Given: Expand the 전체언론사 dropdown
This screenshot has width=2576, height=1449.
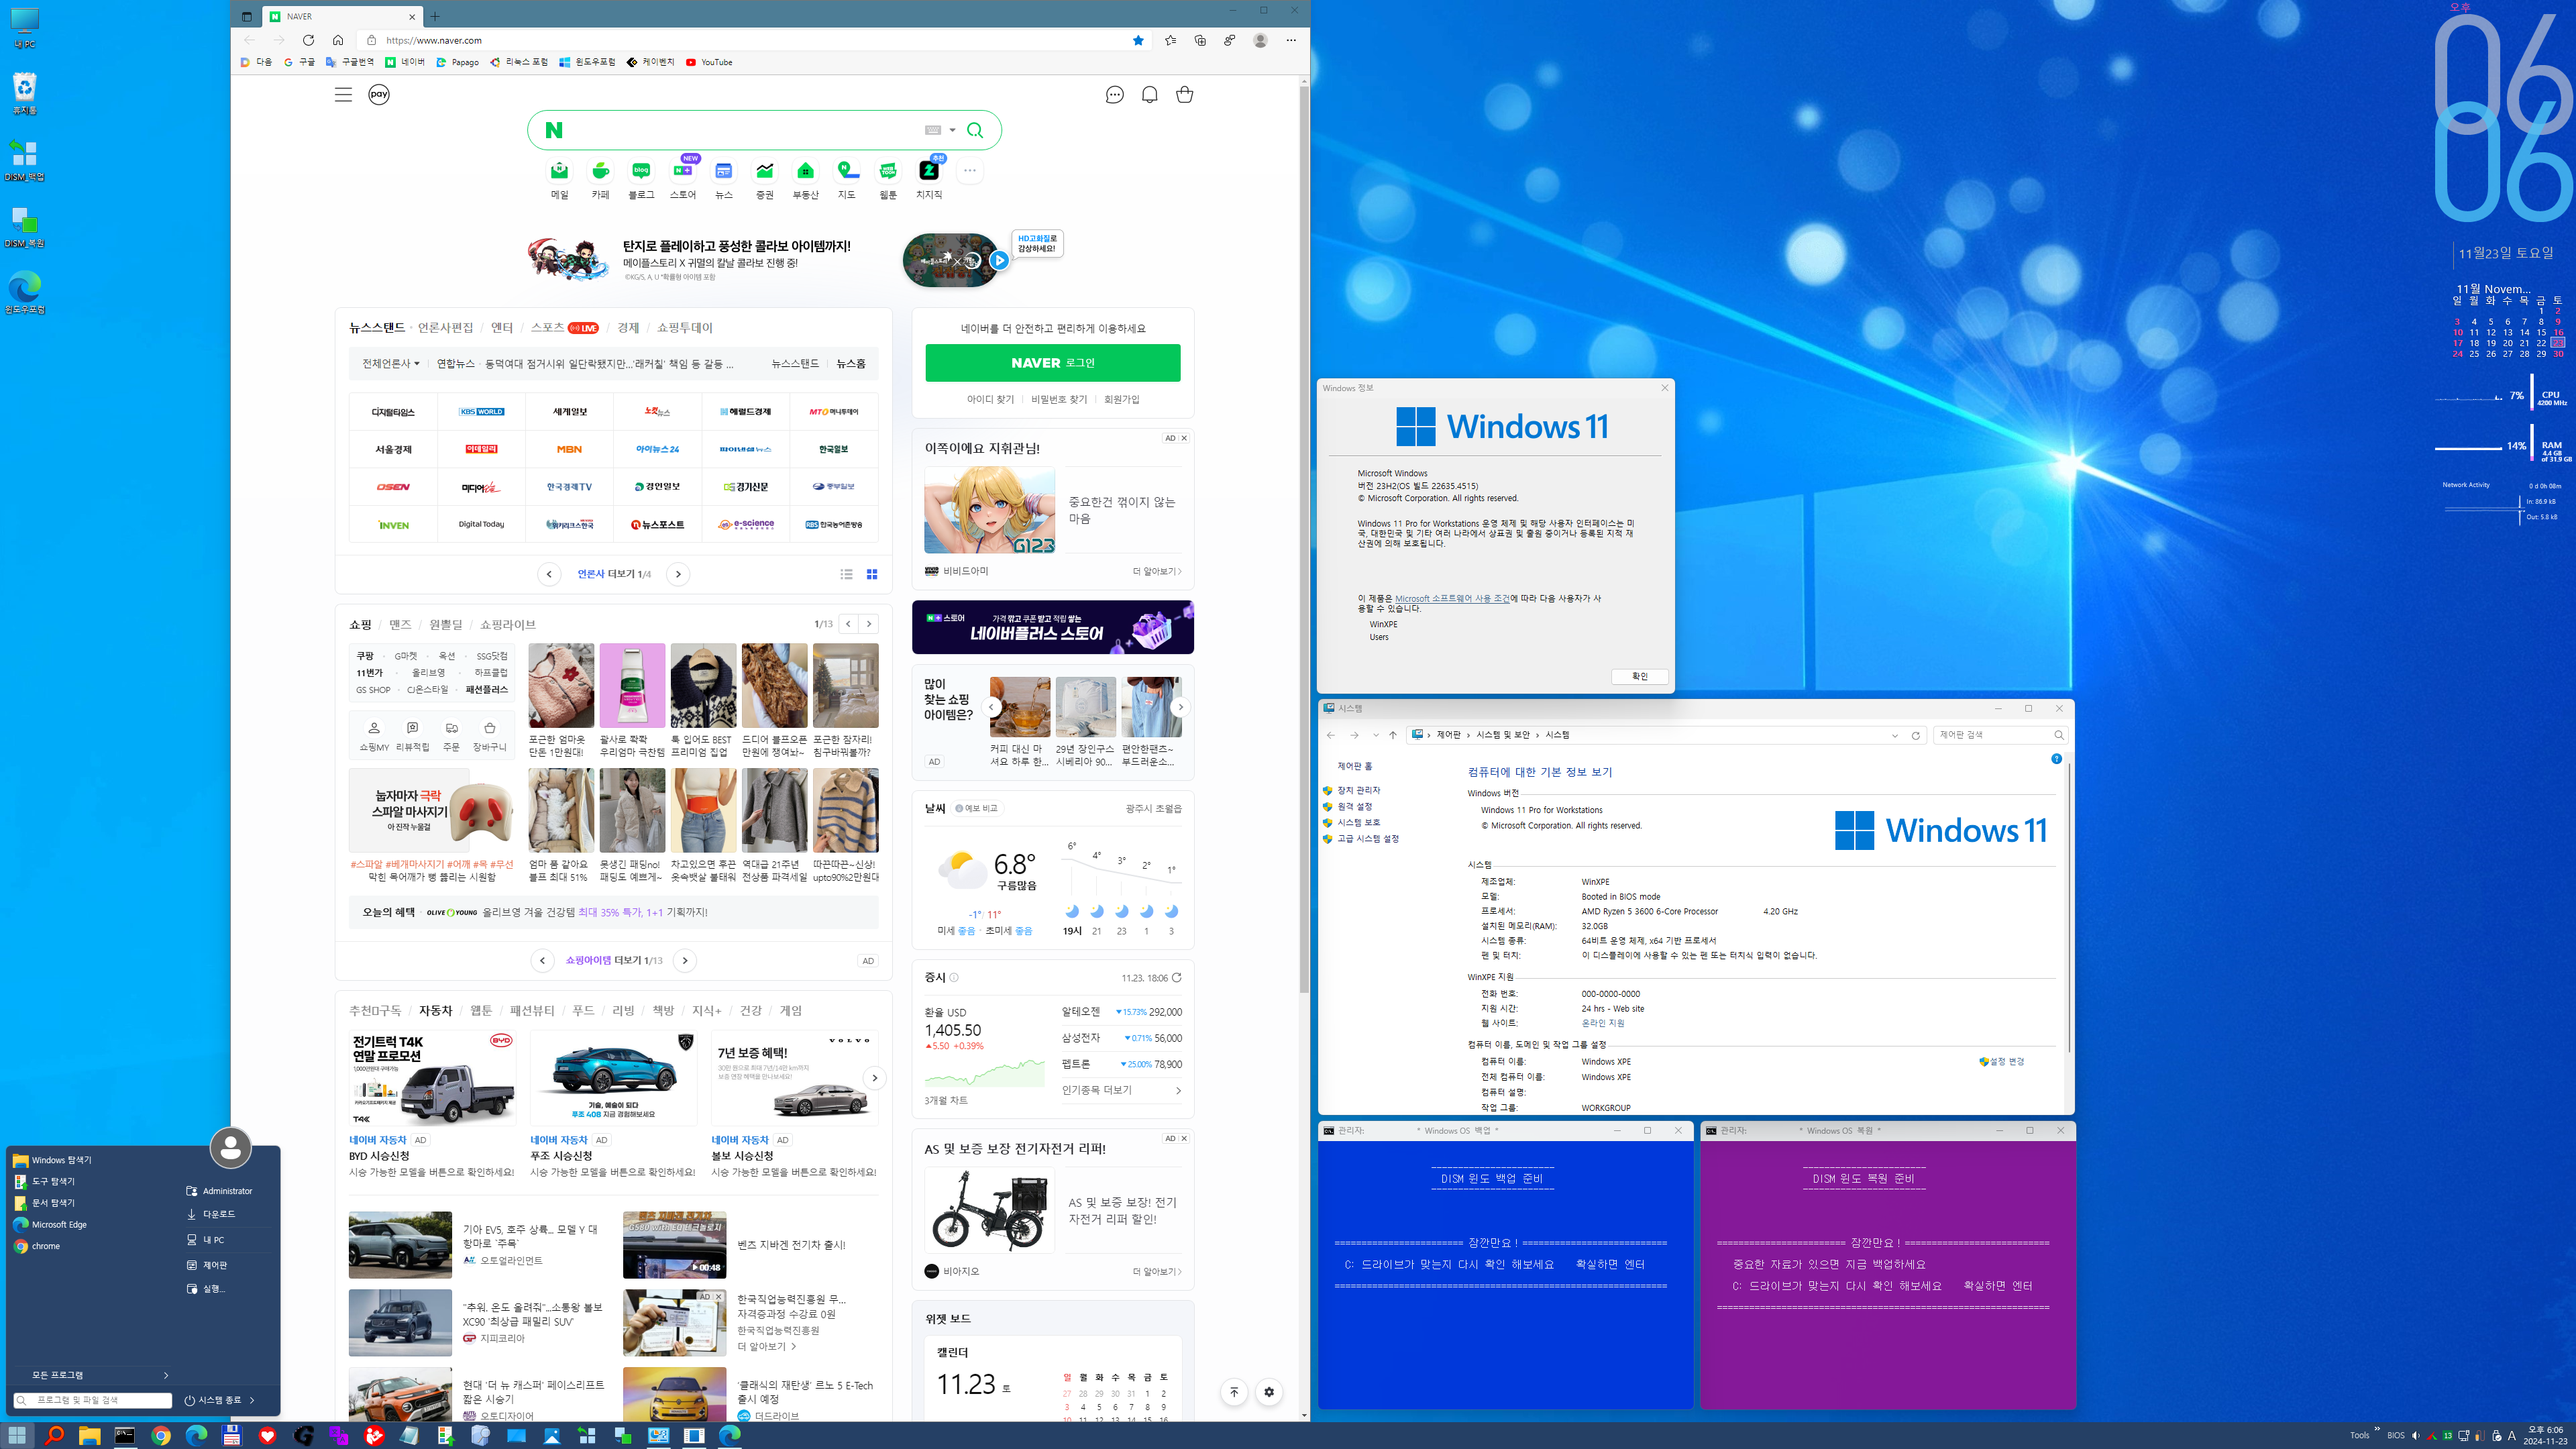Looking at the screenshot, I should [391, 364].
